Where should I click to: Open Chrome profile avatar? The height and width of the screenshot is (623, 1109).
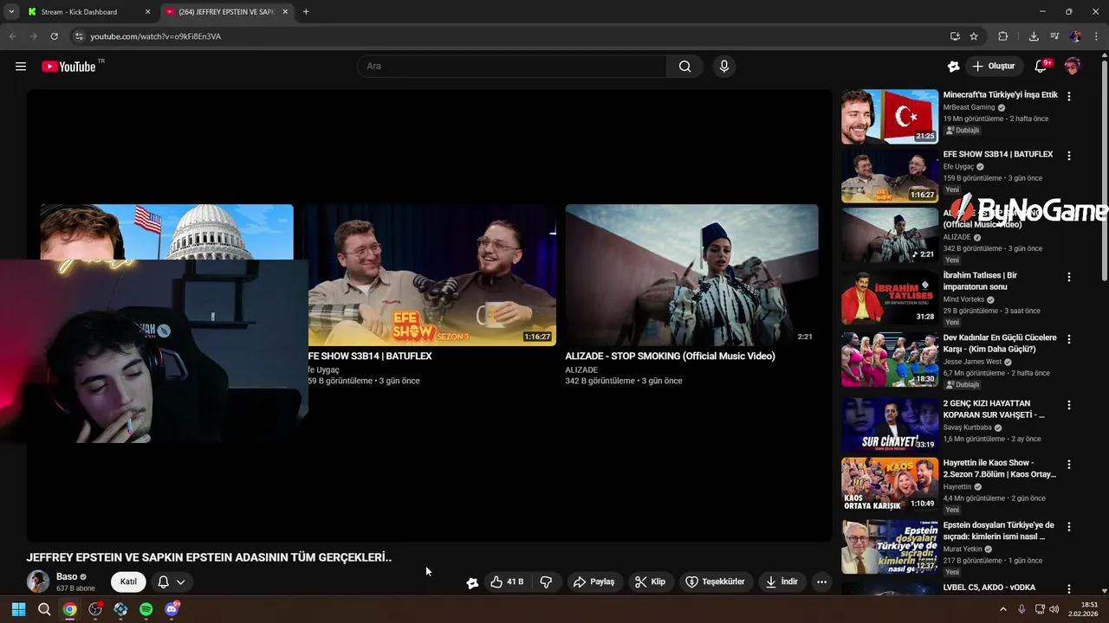pos(1075,36)
